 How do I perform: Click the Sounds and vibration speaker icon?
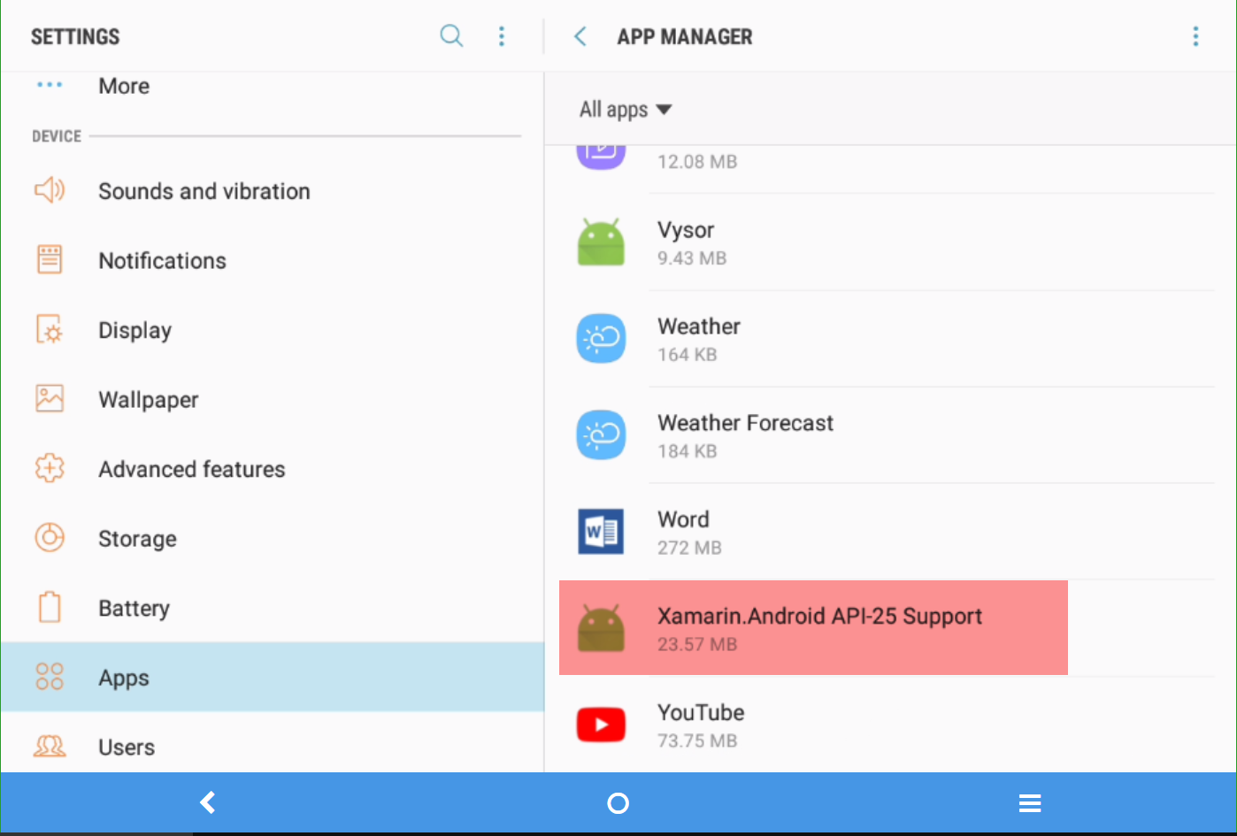(x=50, y=190)
